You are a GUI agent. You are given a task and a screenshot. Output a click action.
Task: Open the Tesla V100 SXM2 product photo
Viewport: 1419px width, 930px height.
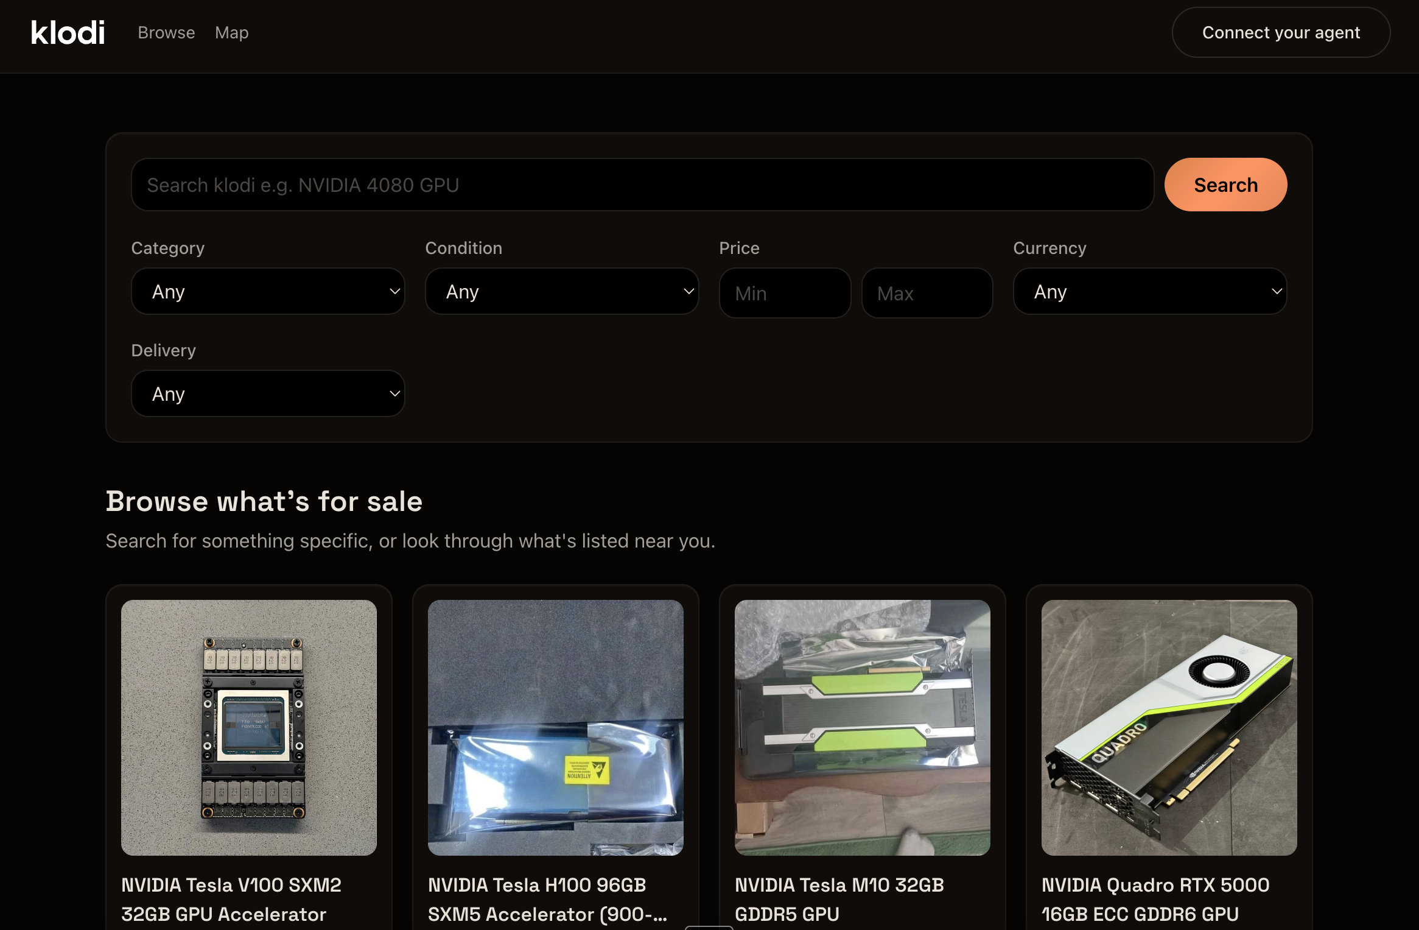249,728
